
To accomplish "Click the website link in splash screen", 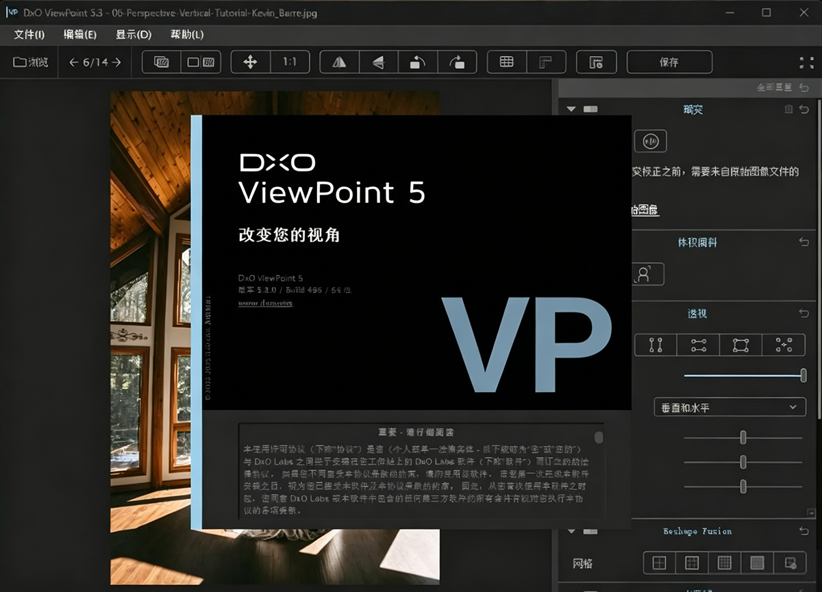I will click(265, 303).
